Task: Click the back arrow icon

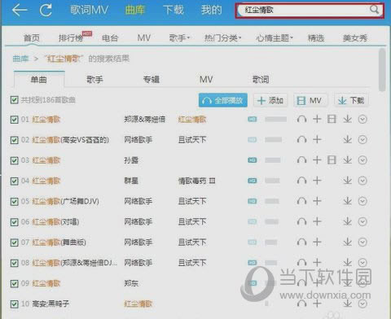Action: [x=20, y=11]
